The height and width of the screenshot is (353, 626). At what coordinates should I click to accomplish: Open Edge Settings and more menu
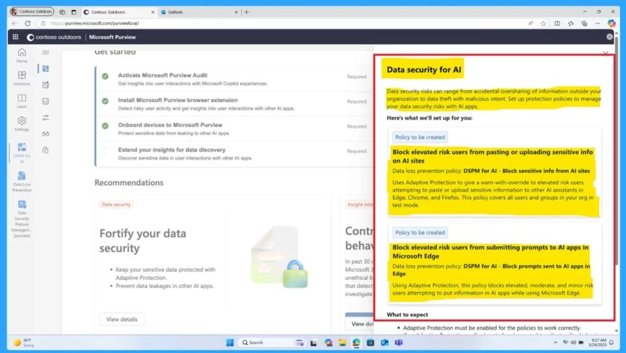(598, 24)
